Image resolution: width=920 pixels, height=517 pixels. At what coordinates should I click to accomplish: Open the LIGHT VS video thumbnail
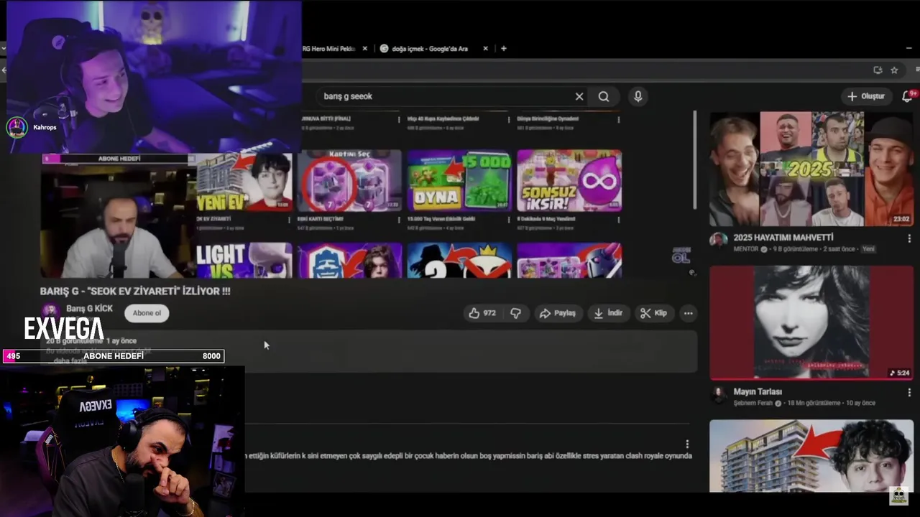[x=244, y=260]
